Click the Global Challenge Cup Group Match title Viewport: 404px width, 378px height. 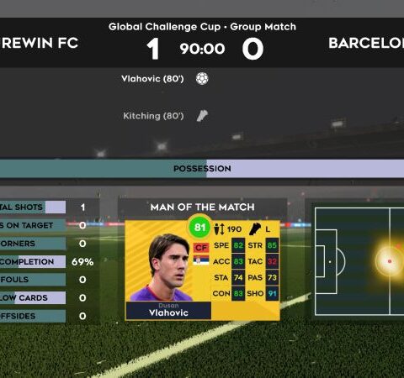(202, 27)
